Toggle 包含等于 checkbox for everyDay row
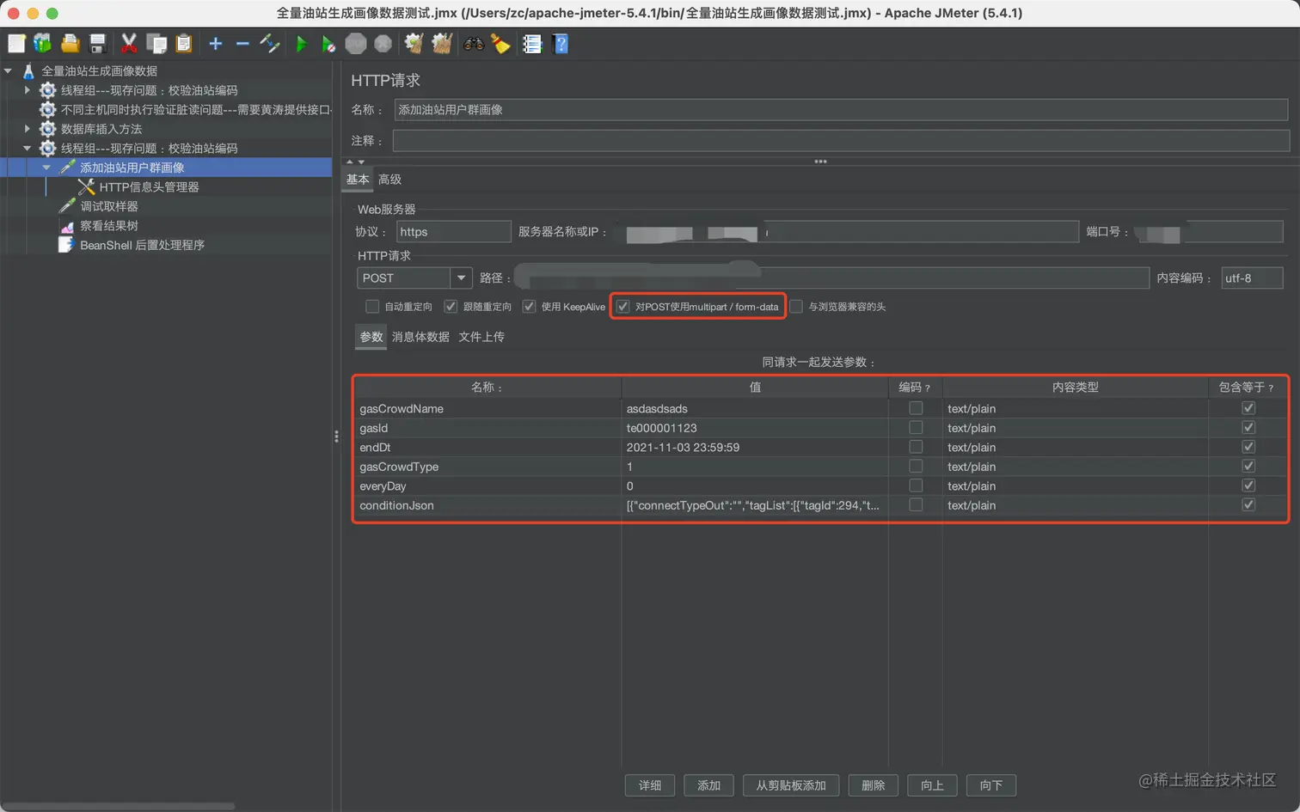This screenshot has width=1300, height=812. [1248, 485]
